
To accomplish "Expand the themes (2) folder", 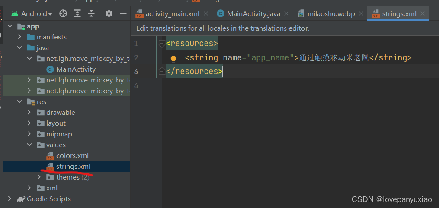I will (39, 177).
